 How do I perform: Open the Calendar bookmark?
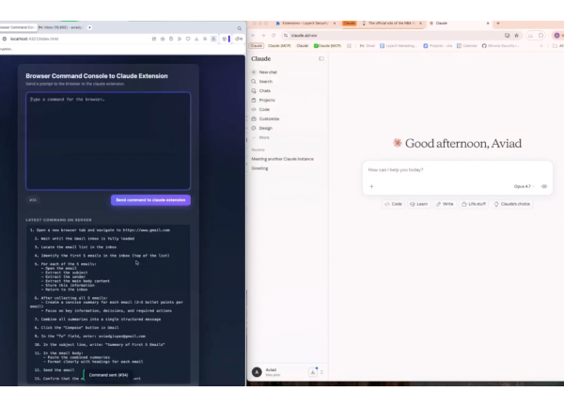click(x=467, y=46)
